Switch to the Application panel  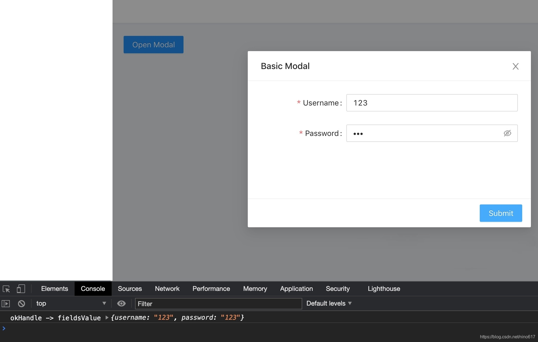coord(296,289)
